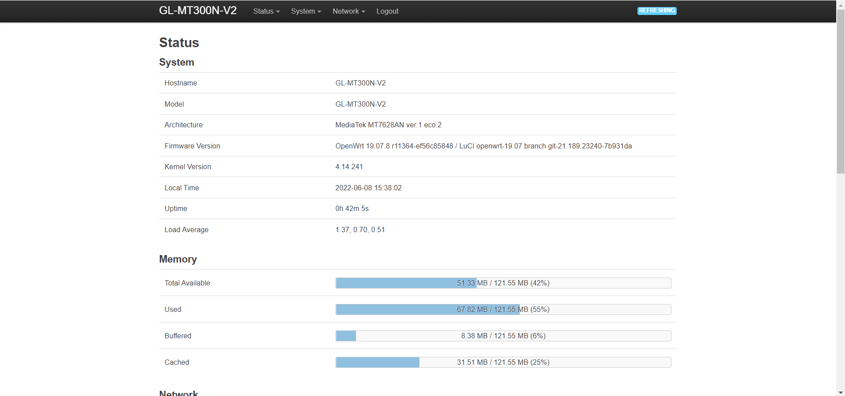Click the local time 2022-06-08 15:38:02
This screenshot has height=396, width=845.
click(x=368, y=188)
